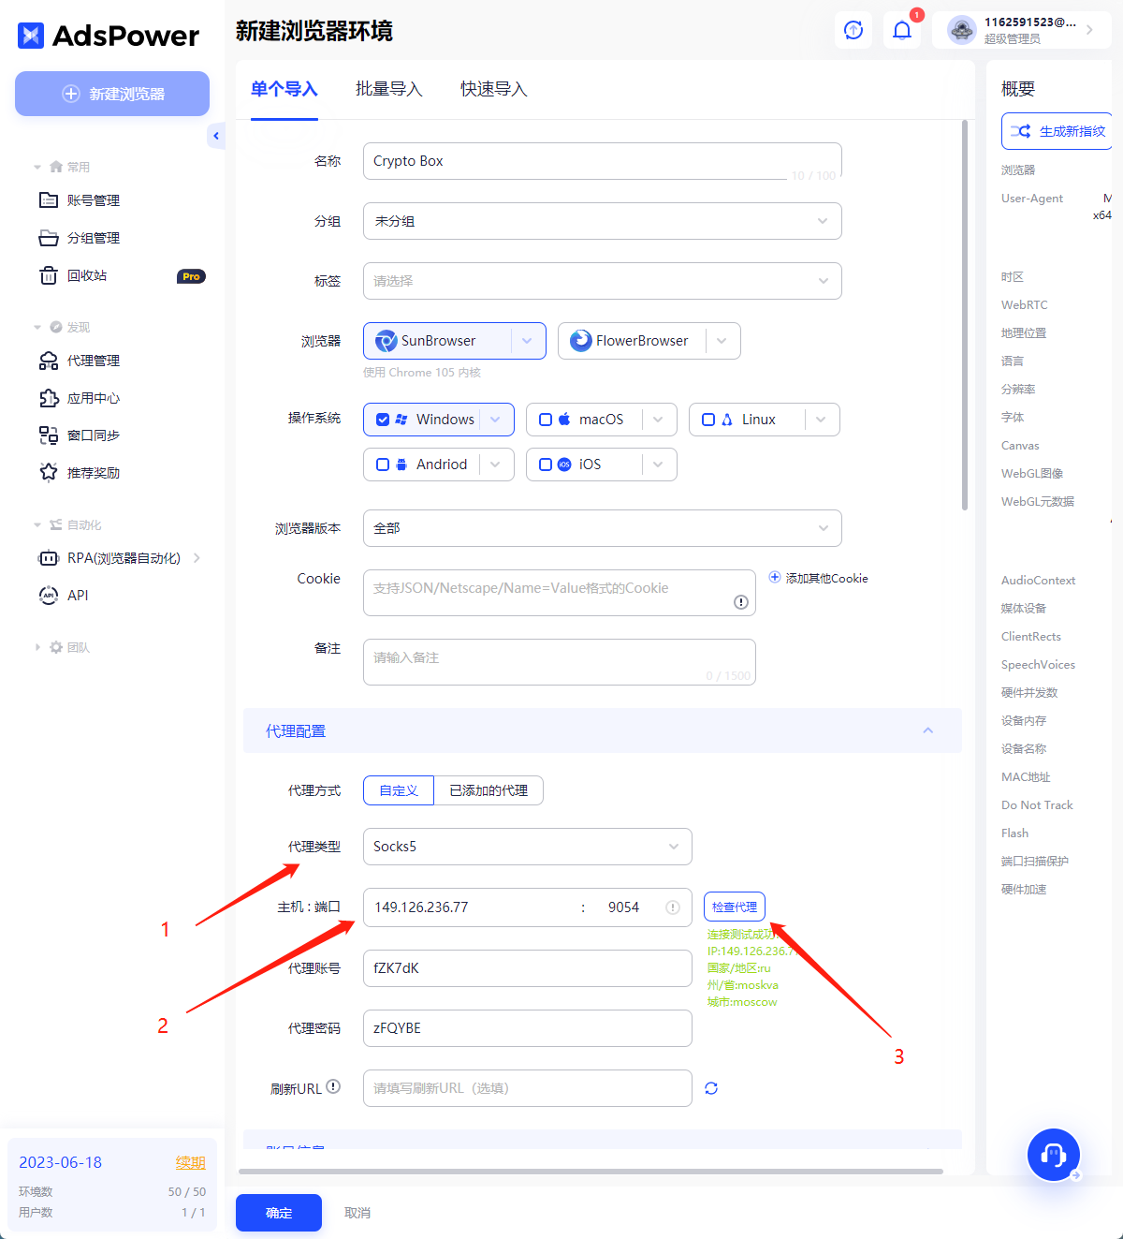Viewport: 1123px width, 1239px height.
Task: Click the 确定 confirm button
Action: [279, 1213]
